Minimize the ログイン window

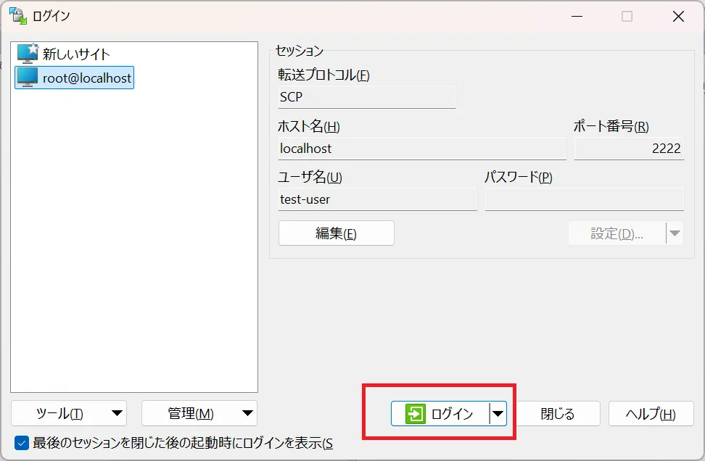[577, 17]
